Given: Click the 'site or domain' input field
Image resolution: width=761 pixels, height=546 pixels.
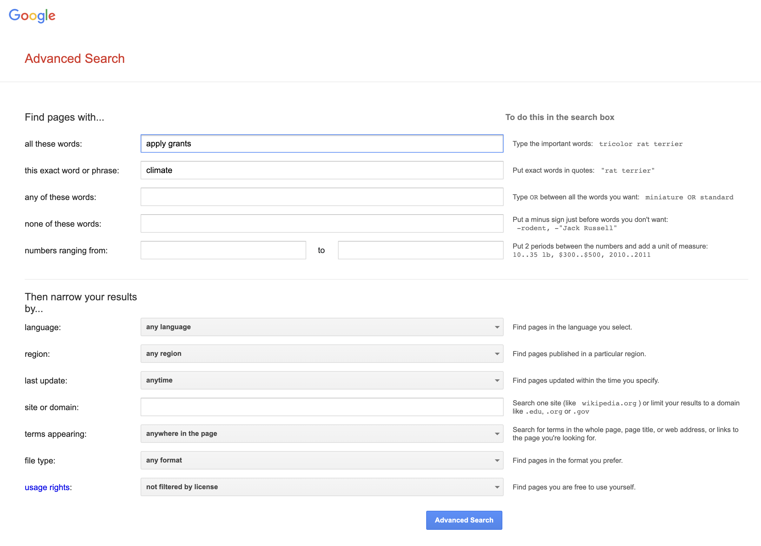Looking at the screenshot, I should click(x=321, y=407).
